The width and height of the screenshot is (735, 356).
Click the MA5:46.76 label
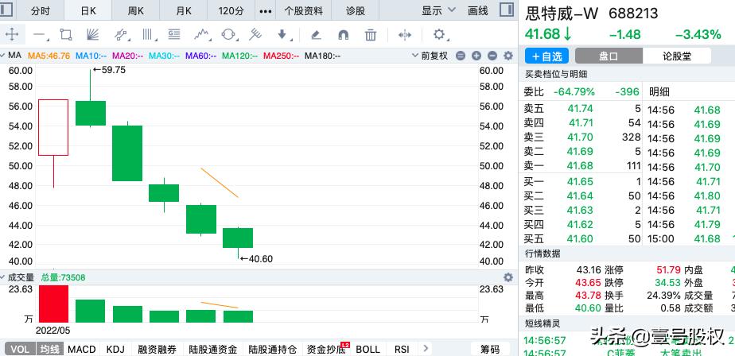click(49, 56)
